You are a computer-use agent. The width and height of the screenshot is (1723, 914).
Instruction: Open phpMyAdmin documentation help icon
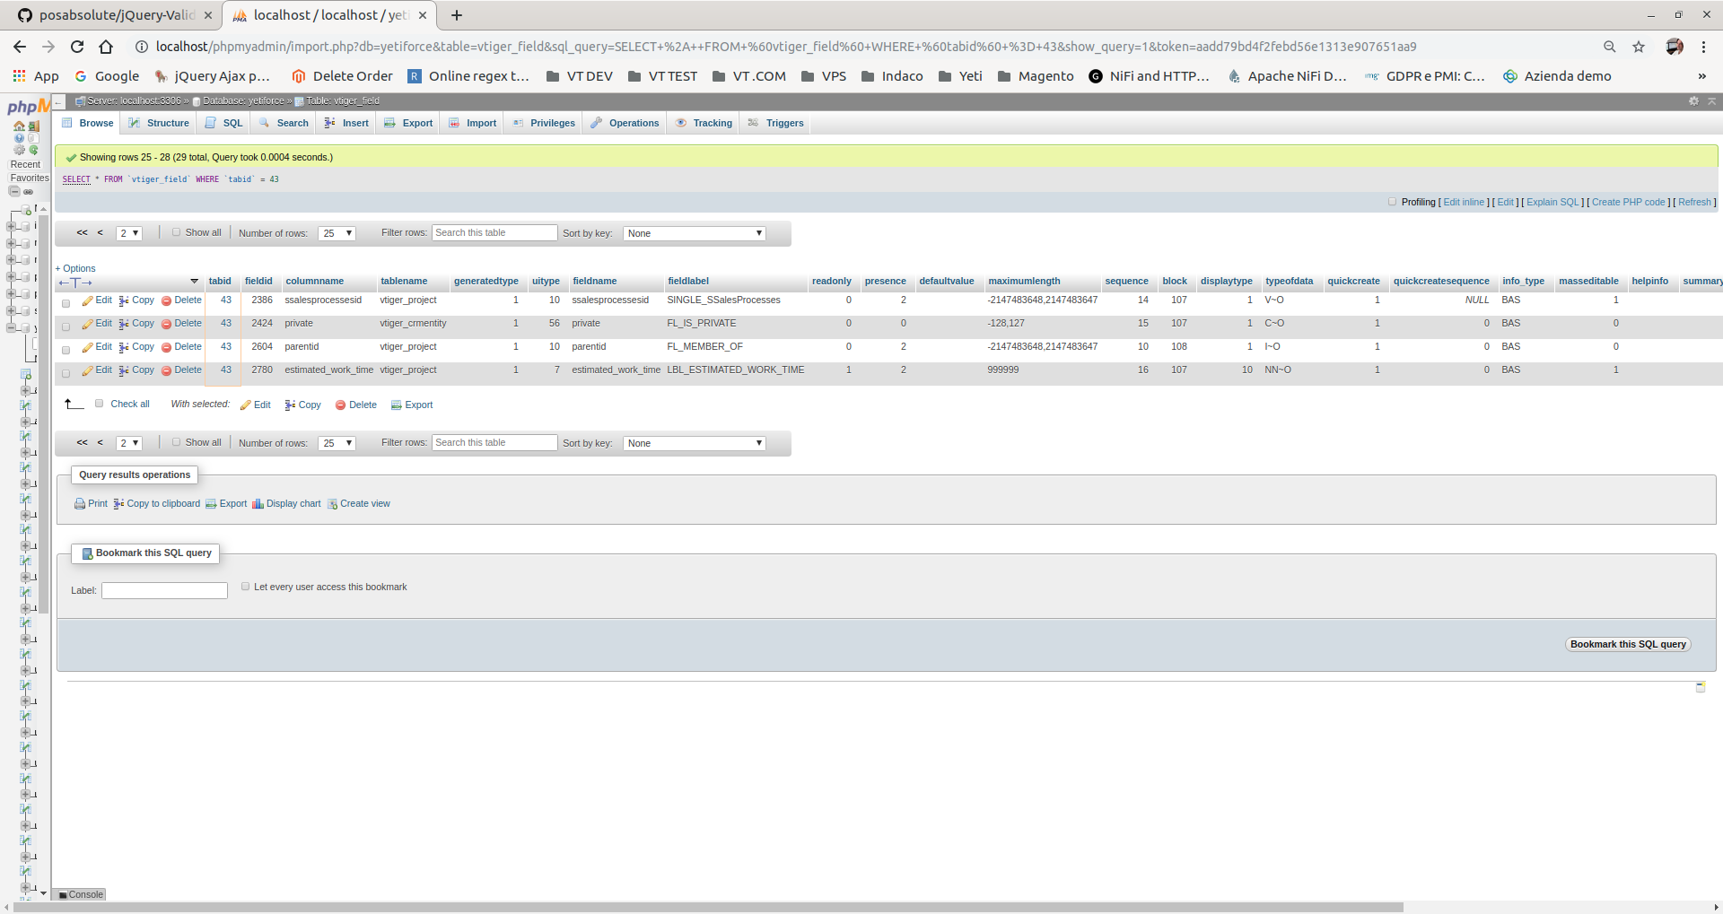19,138
